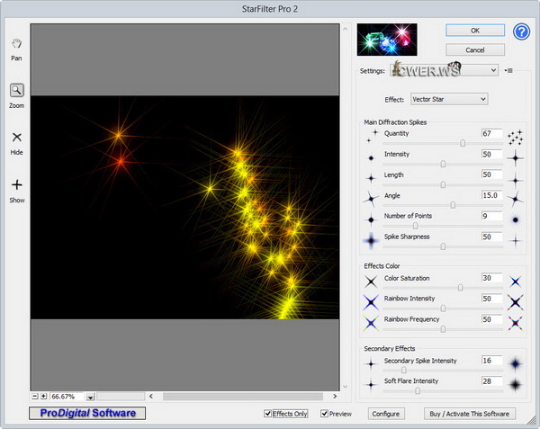Image resolution: width=540 pixels, height=429 pixels.
Task: Click the Hide X icon
Action: (16, 138)
